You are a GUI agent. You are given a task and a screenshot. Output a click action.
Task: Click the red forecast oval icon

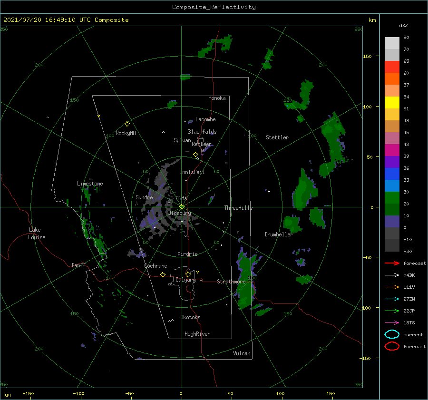coord(392,346)
